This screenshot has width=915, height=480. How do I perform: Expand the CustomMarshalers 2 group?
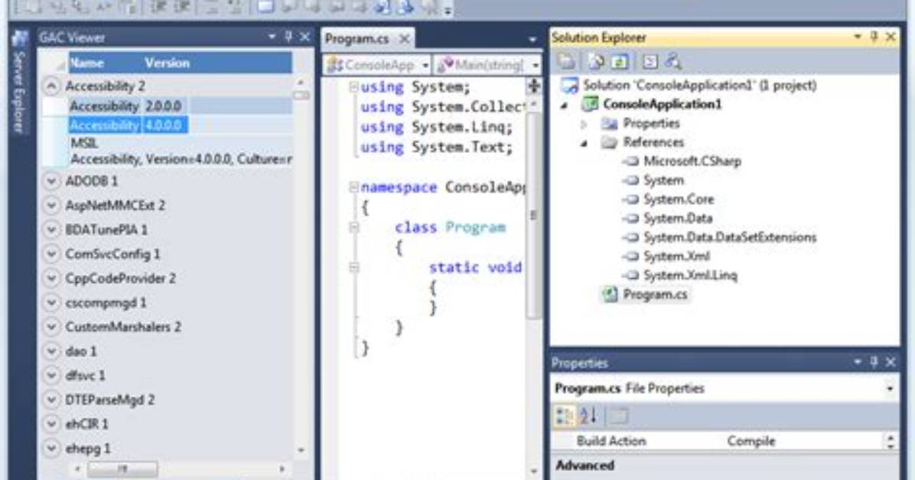51,326
